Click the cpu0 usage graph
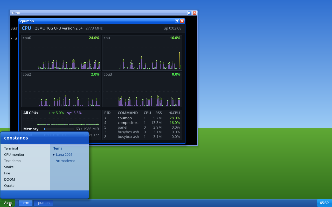The image size is (332, 207). coord(61,53)
